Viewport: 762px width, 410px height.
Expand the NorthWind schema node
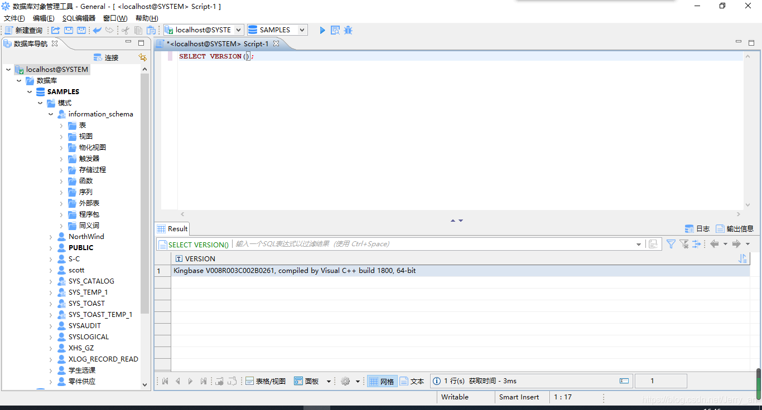[51, 237]
